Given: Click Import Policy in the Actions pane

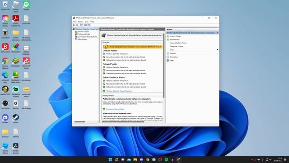Looking at the screenshot, I should point(175,36).
